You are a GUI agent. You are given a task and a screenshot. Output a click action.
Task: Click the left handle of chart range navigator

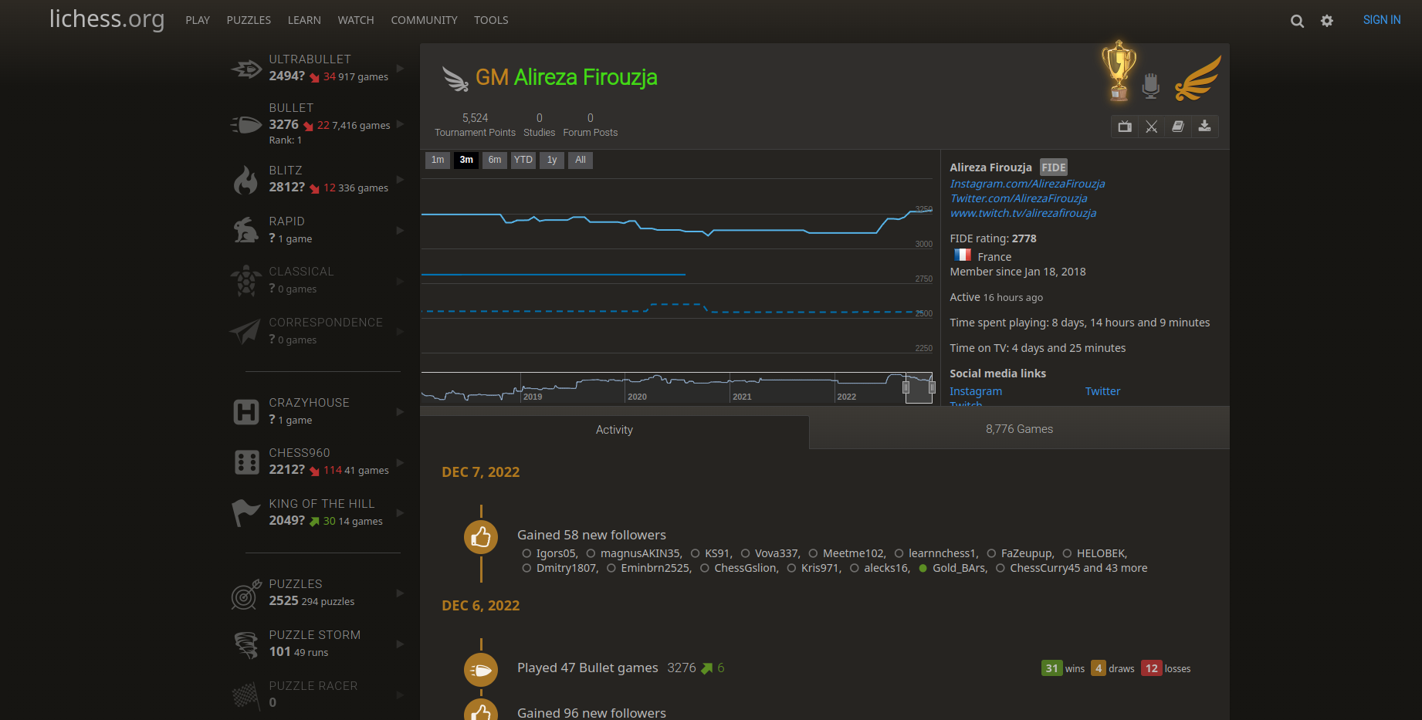906,387
